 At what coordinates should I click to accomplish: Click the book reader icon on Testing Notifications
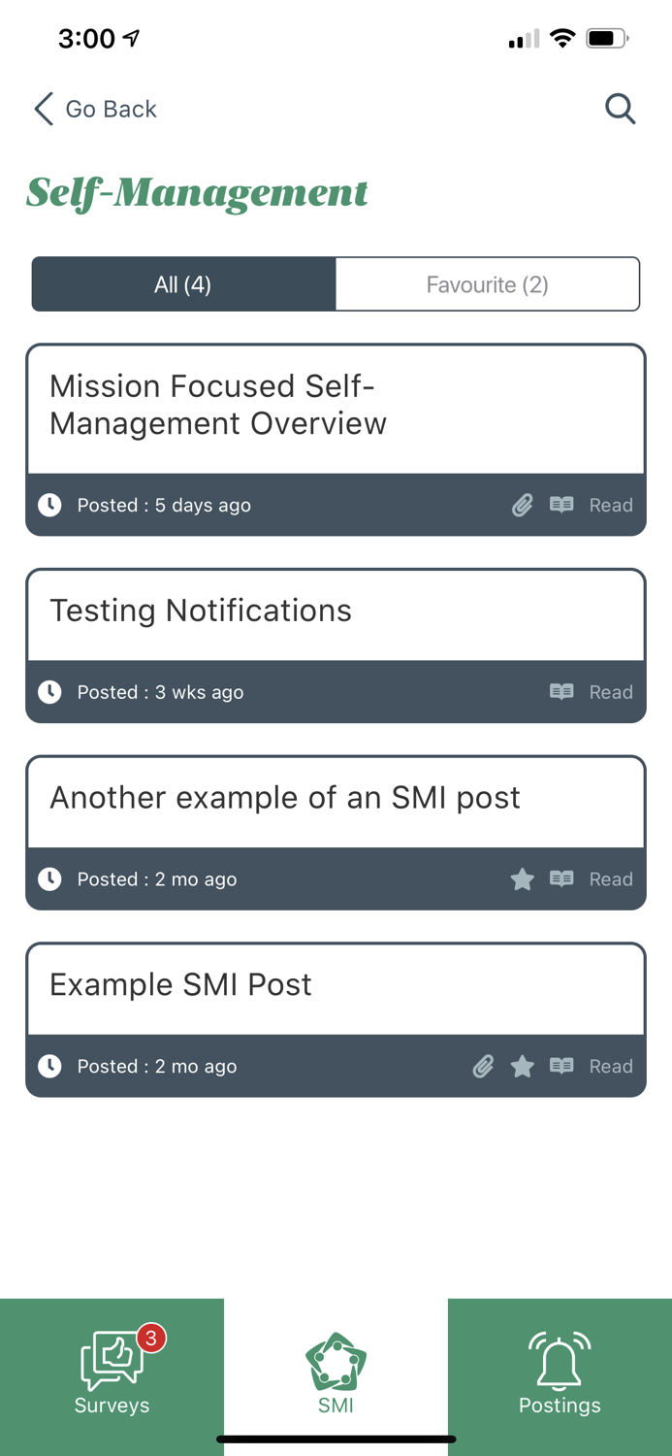pyautogui.click(x=560, y=692)
